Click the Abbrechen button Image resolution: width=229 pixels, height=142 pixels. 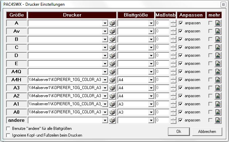click(207, 132)
